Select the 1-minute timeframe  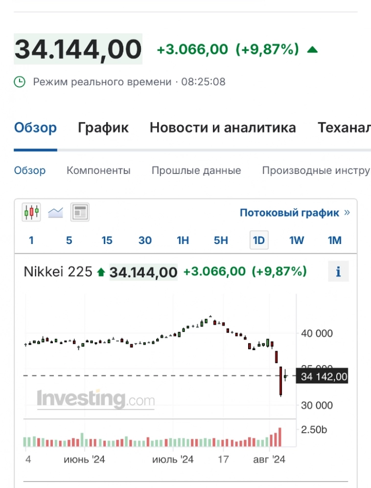[x=31, y=240]
